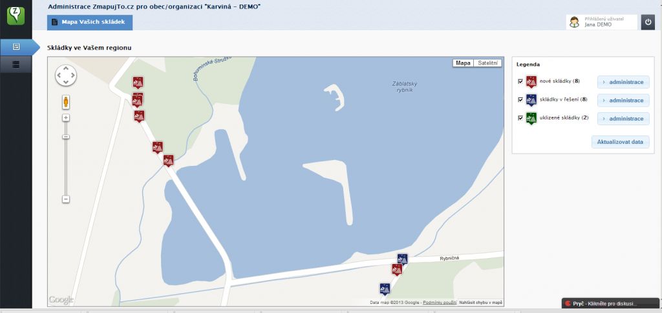Open administrace for skládky v řešení
Image resolution: width=662 pixels, height=313 pixels.
(623, 100)
